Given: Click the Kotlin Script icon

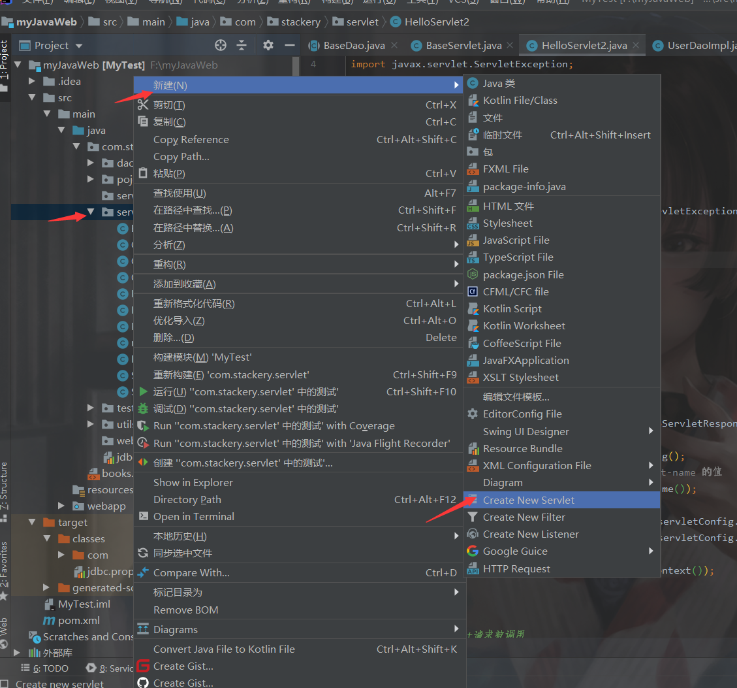Looking at the screenshot, I should tap(473, 308).
